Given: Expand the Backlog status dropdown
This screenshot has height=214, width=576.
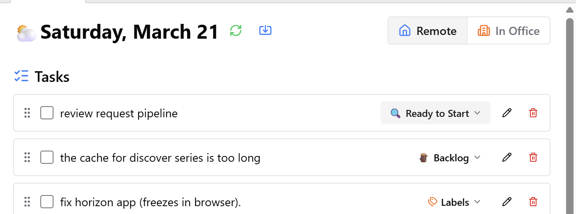Looking at the screenshot, I should 450,158.
